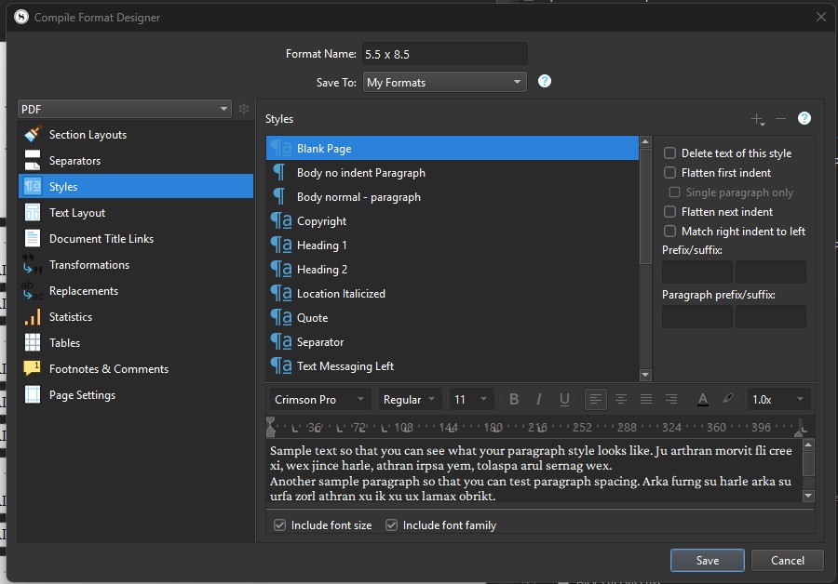838x584 pixels.
Task: Select Page Settings from sidebar
Action: click(x=82, y=395)
